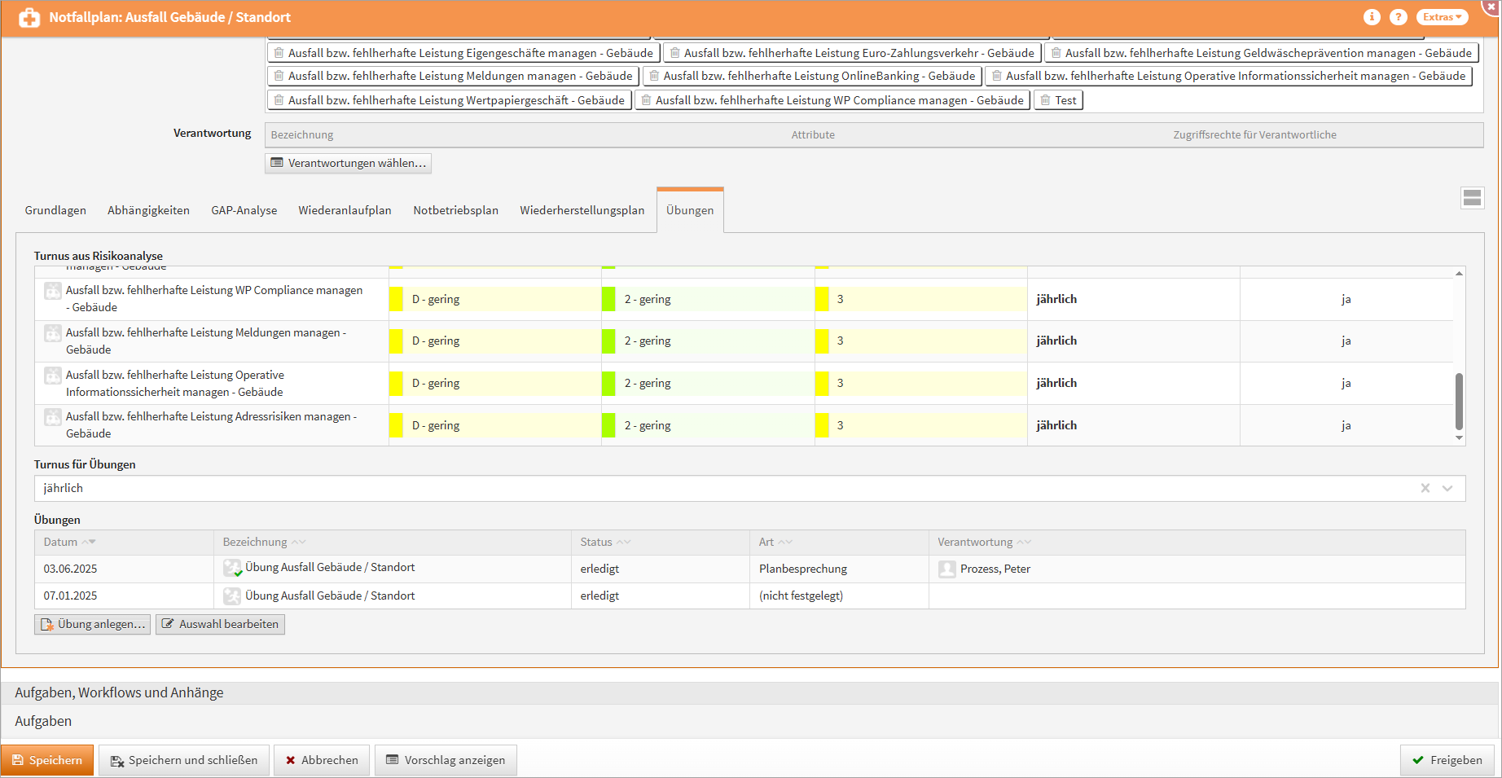The image size is (1502, 778).
Task: Click the info icon in header
Action: click(1372, 17)
